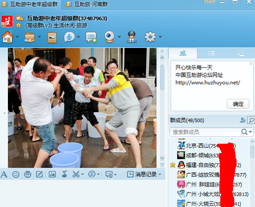Screen dimensions: 255x207
Task: Toggle member search magnifier icon
Action: tap(251, 120)
